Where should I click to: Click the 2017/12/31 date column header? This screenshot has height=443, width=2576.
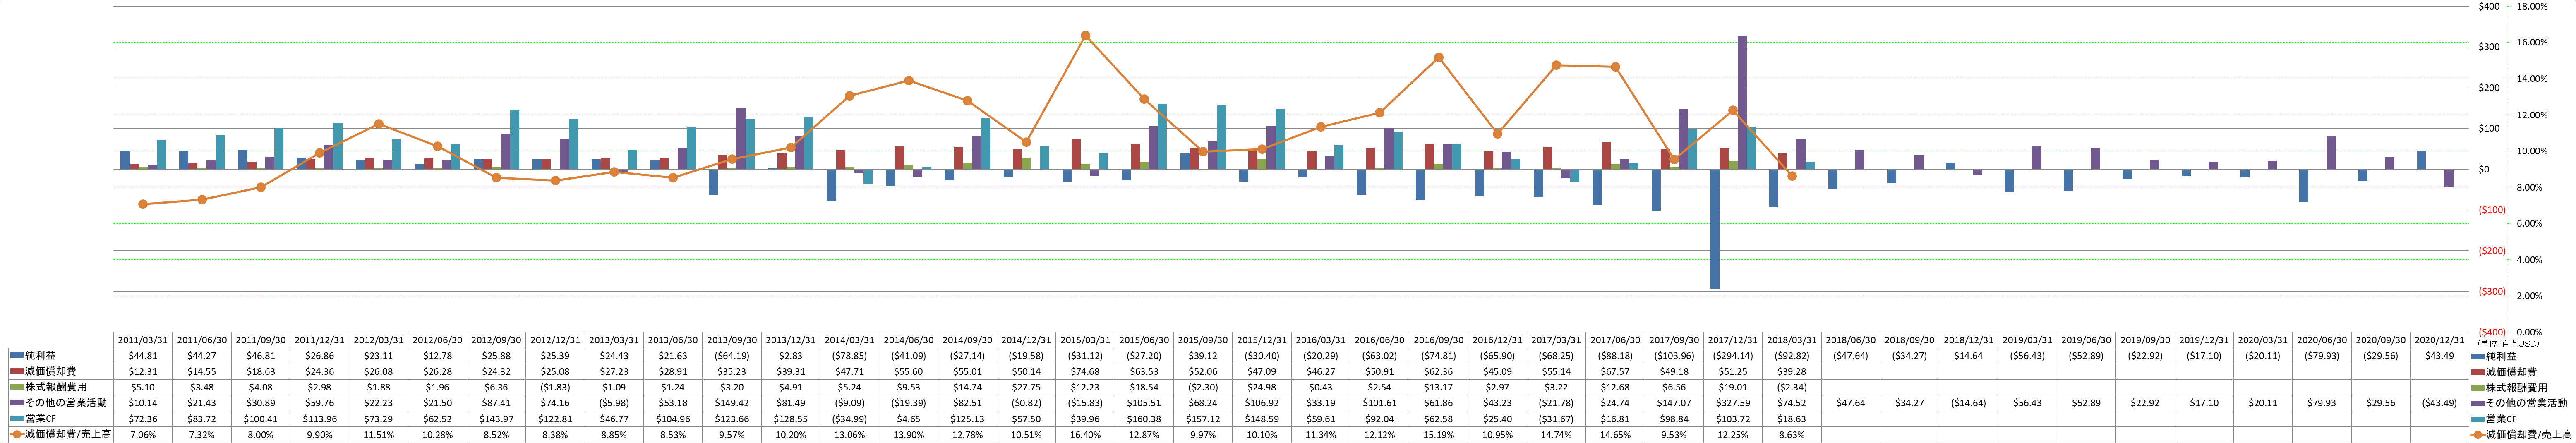coord(1733,340)
